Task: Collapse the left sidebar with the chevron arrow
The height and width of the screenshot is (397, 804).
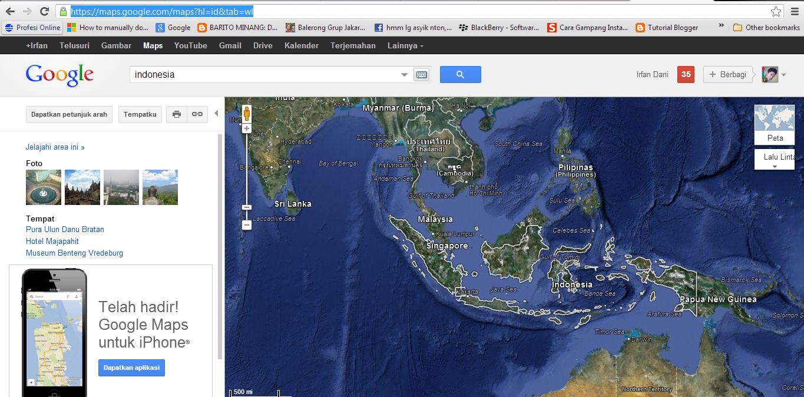Action: tap(217, 114)
